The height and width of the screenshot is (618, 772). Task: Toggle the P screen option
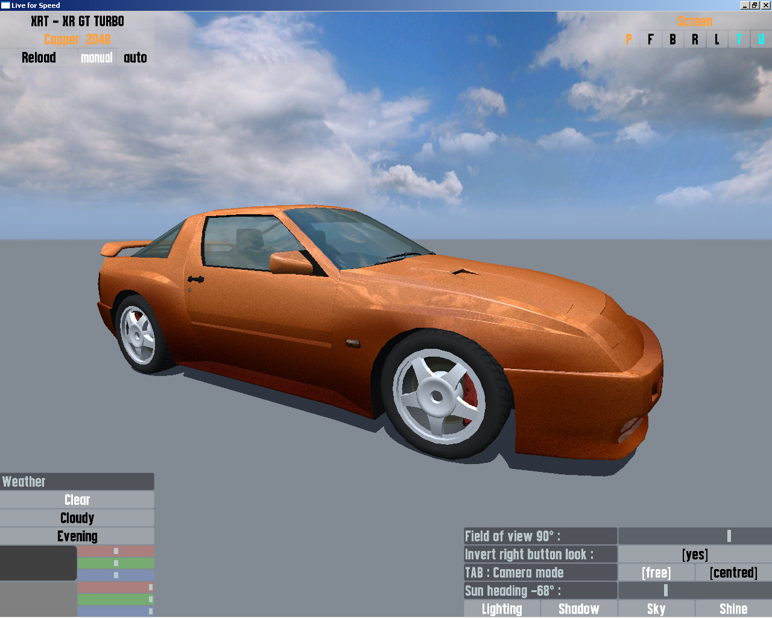[628, 39]
